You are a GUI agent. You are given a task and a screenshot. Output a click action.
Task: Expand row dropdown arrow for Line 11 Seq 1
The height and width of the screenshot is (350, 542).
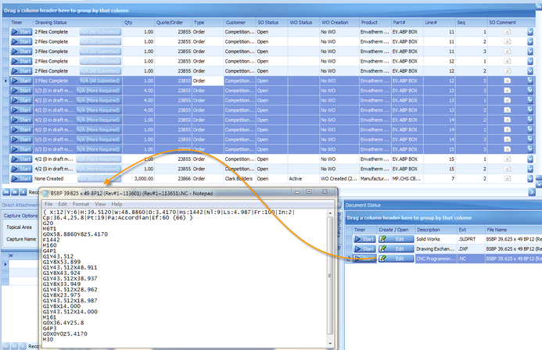[x=530, y=32]
